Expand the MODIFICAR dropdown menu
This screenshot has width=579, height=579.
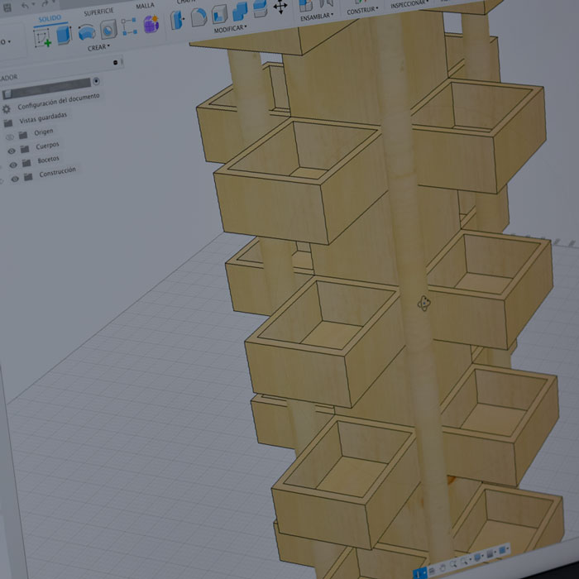point(229,28)
